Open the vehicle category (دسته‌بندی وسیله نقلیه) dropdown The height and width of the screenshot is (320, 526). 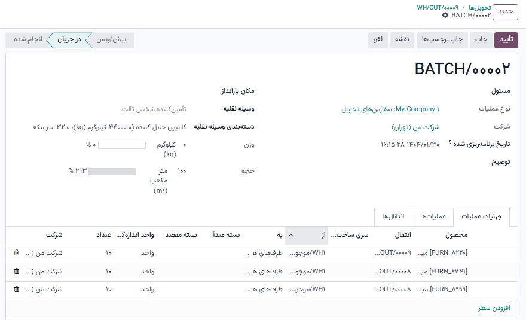point(108,127)
